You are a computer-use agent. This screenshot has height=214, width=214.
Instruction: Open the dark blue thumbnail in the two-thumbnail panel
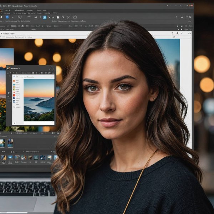click(x=10, y=143)
